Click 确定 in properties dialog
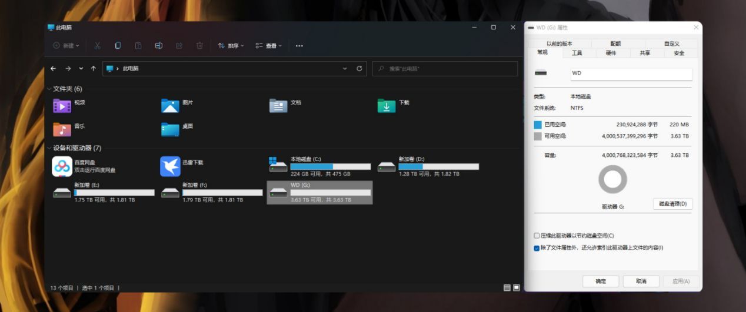 601,281
